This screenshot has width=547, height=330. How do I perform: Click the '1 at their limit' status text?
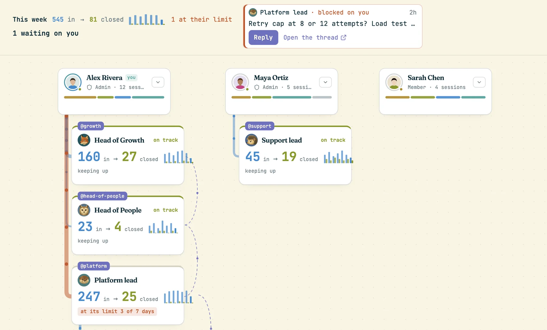coord(201,19)
